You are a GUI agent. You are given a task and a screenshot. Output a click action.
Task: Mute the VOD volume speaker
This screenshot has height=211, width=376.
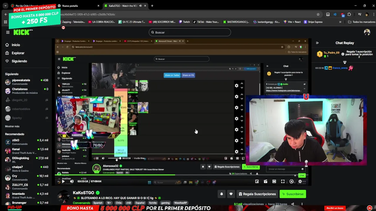72,181
